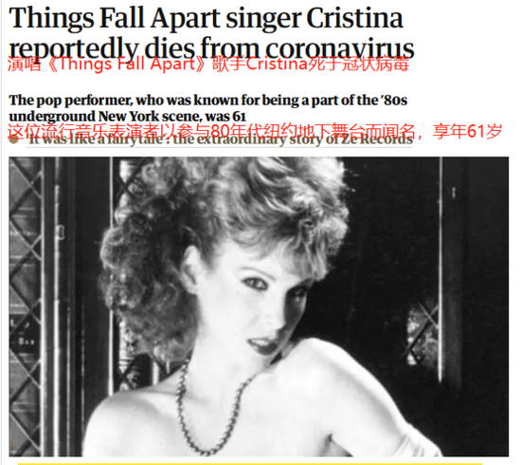Click the red 《Things Fall Apart》 title text
Screen dimensions: 521x465
(127, 65)
